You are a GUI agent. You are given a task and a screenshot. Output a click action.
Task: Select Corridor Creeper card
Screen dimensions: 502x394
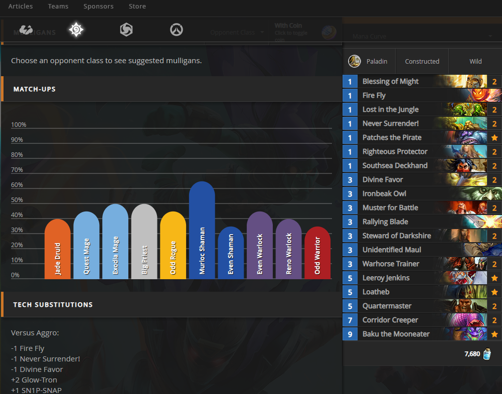tap(422, 320)
